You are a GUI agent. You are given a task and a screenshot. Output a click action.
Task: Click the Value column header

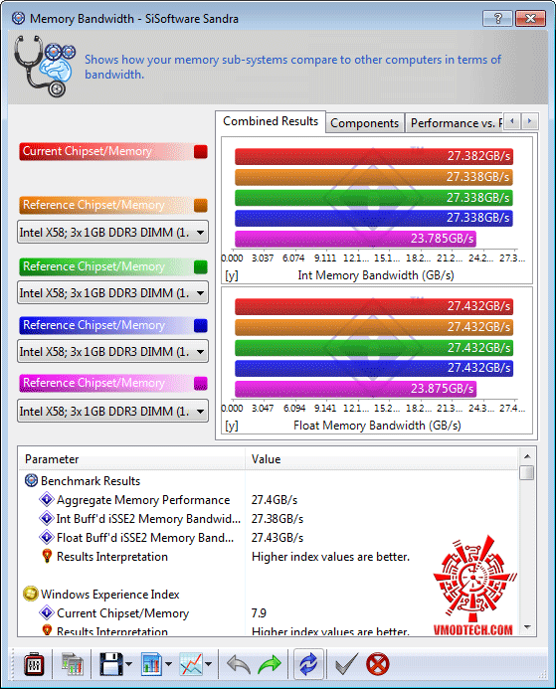[382, 459]
